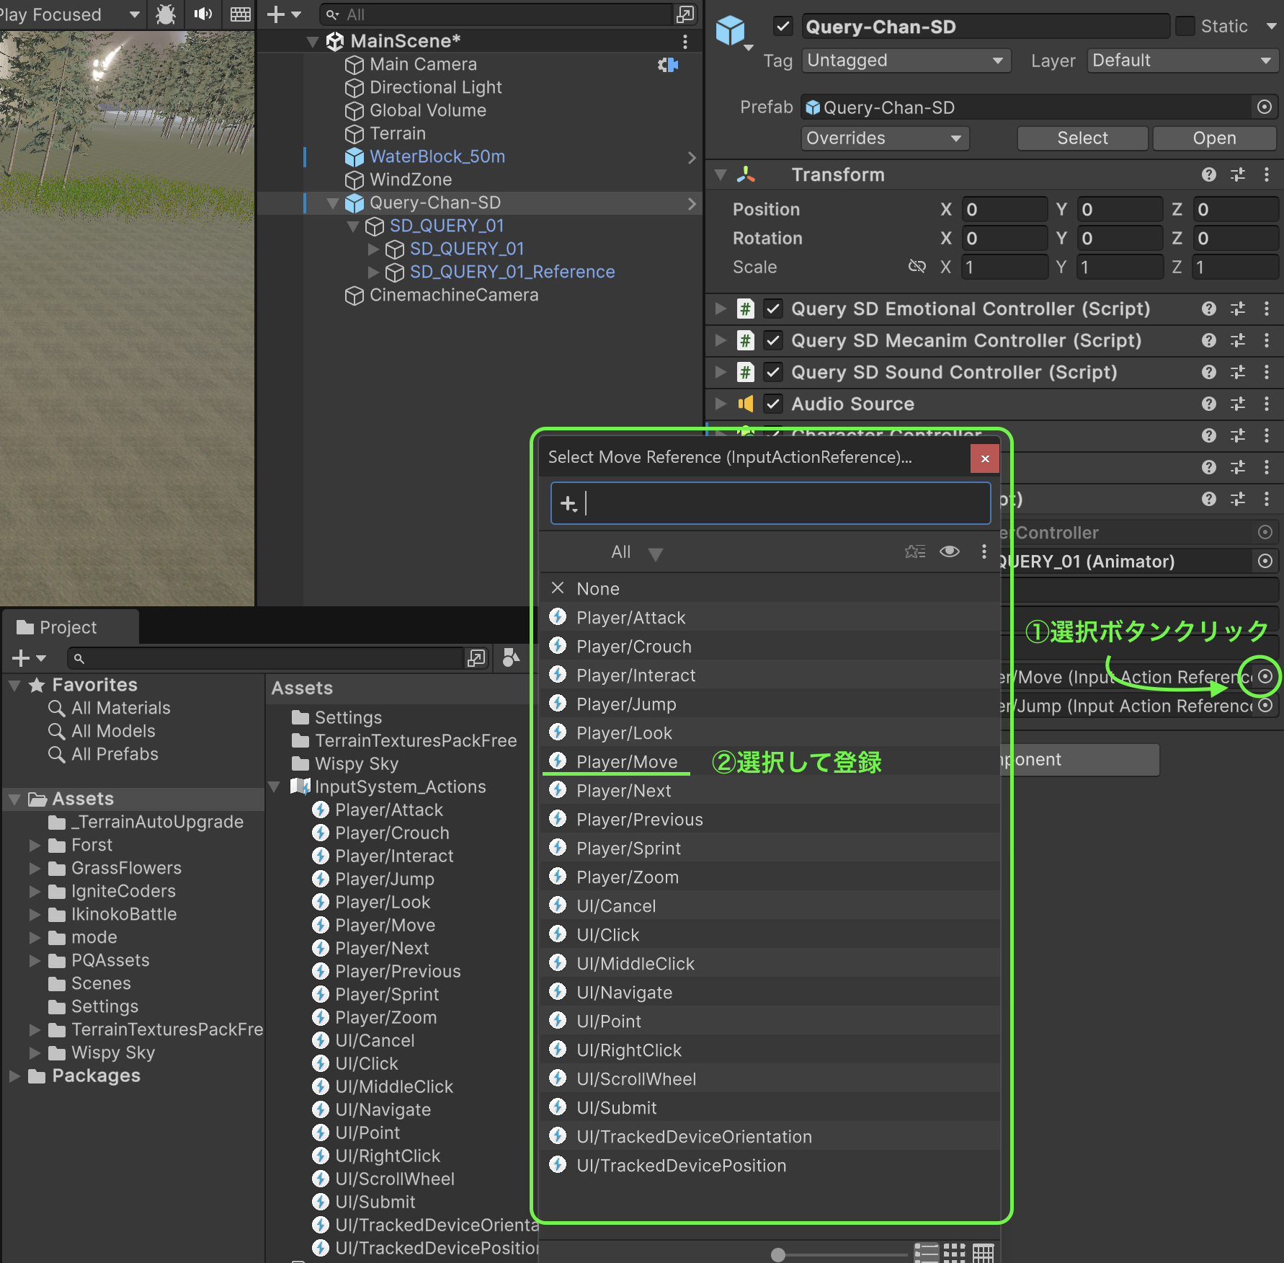
Task: Select the Project tab
Action: coord(70,627)
